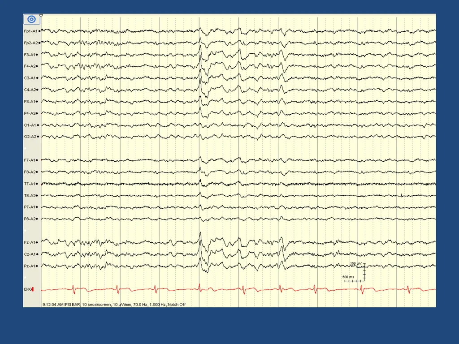Select the O1-A1 channel label
Screen dimensions: 459x344
(30, 125)
